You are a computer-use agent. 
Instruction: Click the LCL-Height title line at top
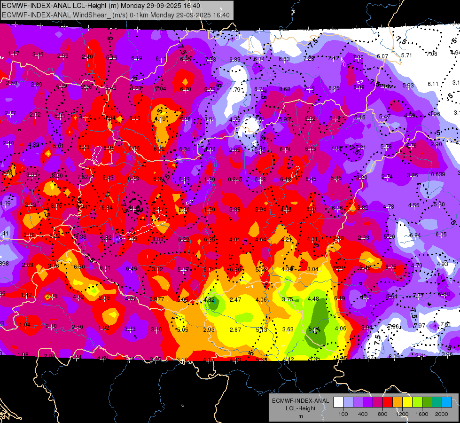coord(101,6)
